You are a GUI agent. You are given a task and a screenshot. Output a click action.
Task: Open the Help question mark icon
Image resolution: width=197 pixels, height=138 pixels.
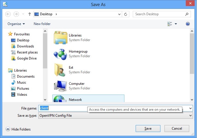188,24
